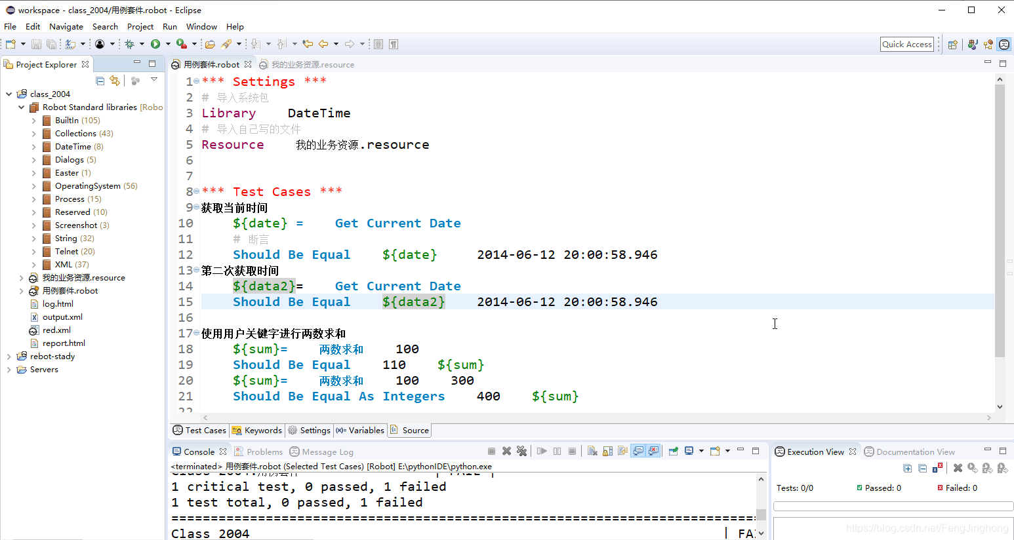Click the Save All toolbar icon
1014x540 pixels.
[x=51, y=45]
